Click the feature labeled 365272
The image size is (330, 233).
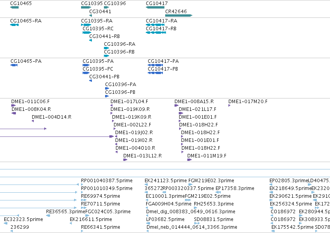click(154, 188)
